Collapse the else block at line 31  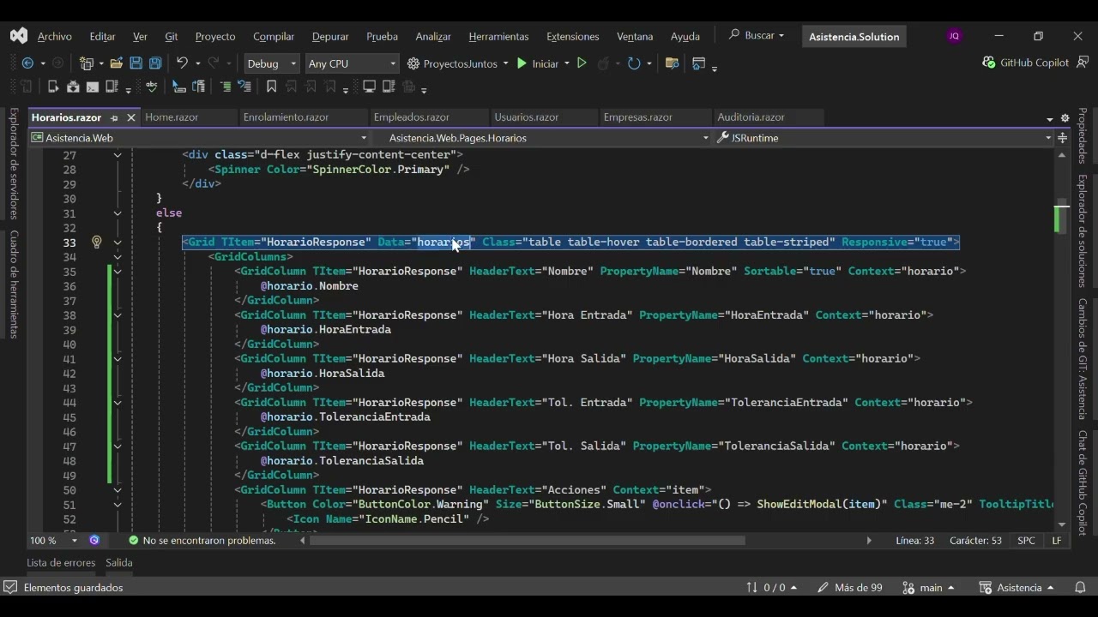click(118, 213)
